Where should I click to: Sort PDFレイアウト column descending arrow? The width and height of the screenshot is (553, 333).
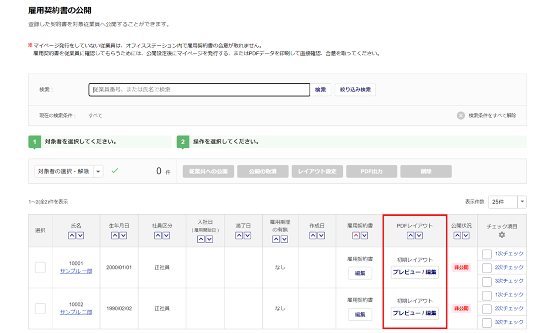coord(419,236)
